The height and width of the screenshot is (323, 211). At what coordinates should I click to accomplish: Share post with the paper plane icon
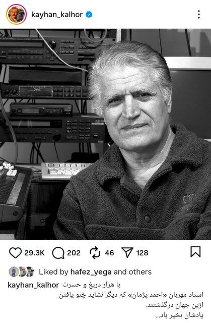[127, 252]
